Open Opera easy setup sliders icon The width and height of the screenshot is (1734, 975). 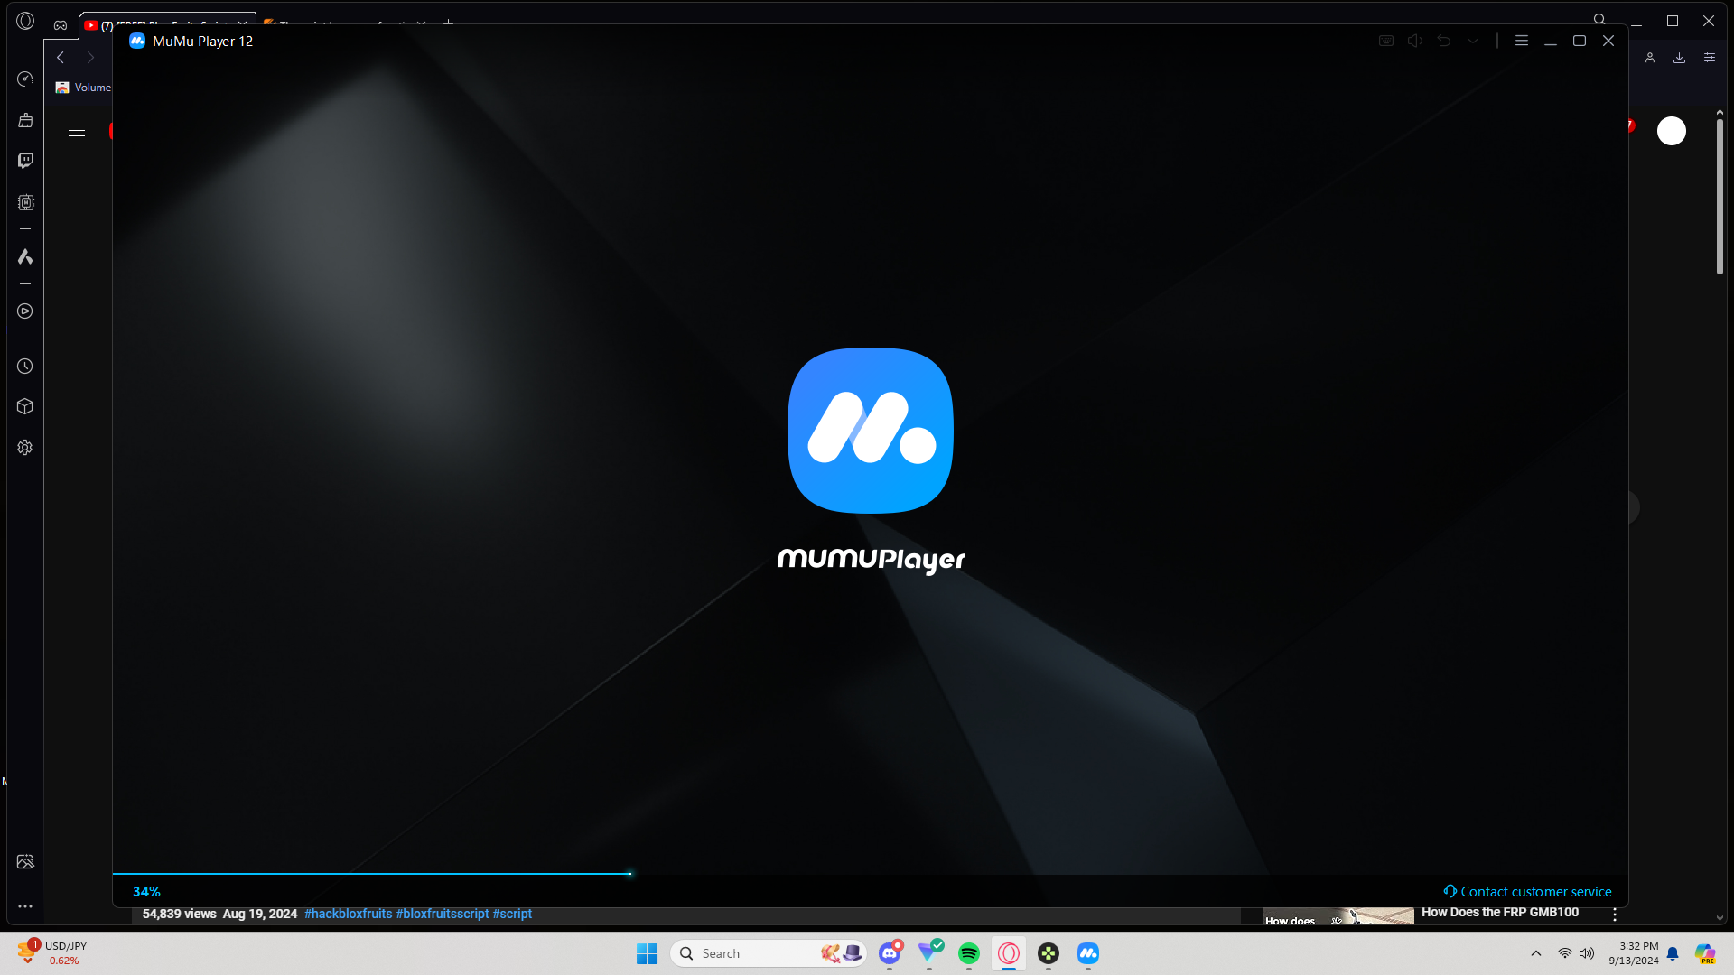[x=1710, y=58]
